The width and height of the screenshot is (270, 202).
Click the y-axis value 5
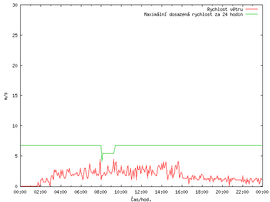[16, 156]
